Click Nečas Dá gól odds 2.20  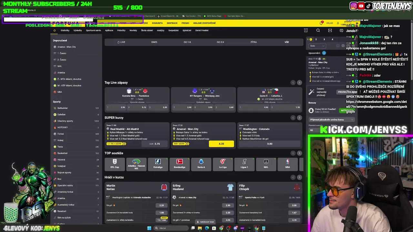pos(162,205)
